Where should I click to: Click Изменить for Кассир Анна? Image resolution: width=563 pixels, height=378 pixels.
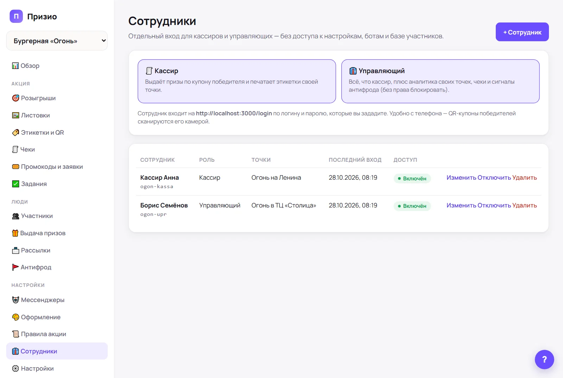(461, 178)
